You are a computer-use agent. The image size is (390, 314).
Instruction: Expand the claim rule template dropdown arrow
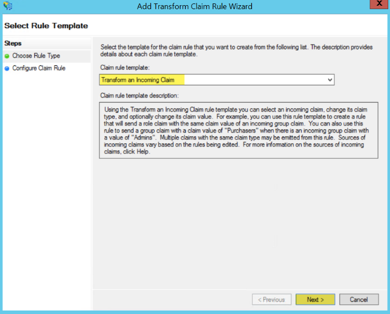click(329, 80)
